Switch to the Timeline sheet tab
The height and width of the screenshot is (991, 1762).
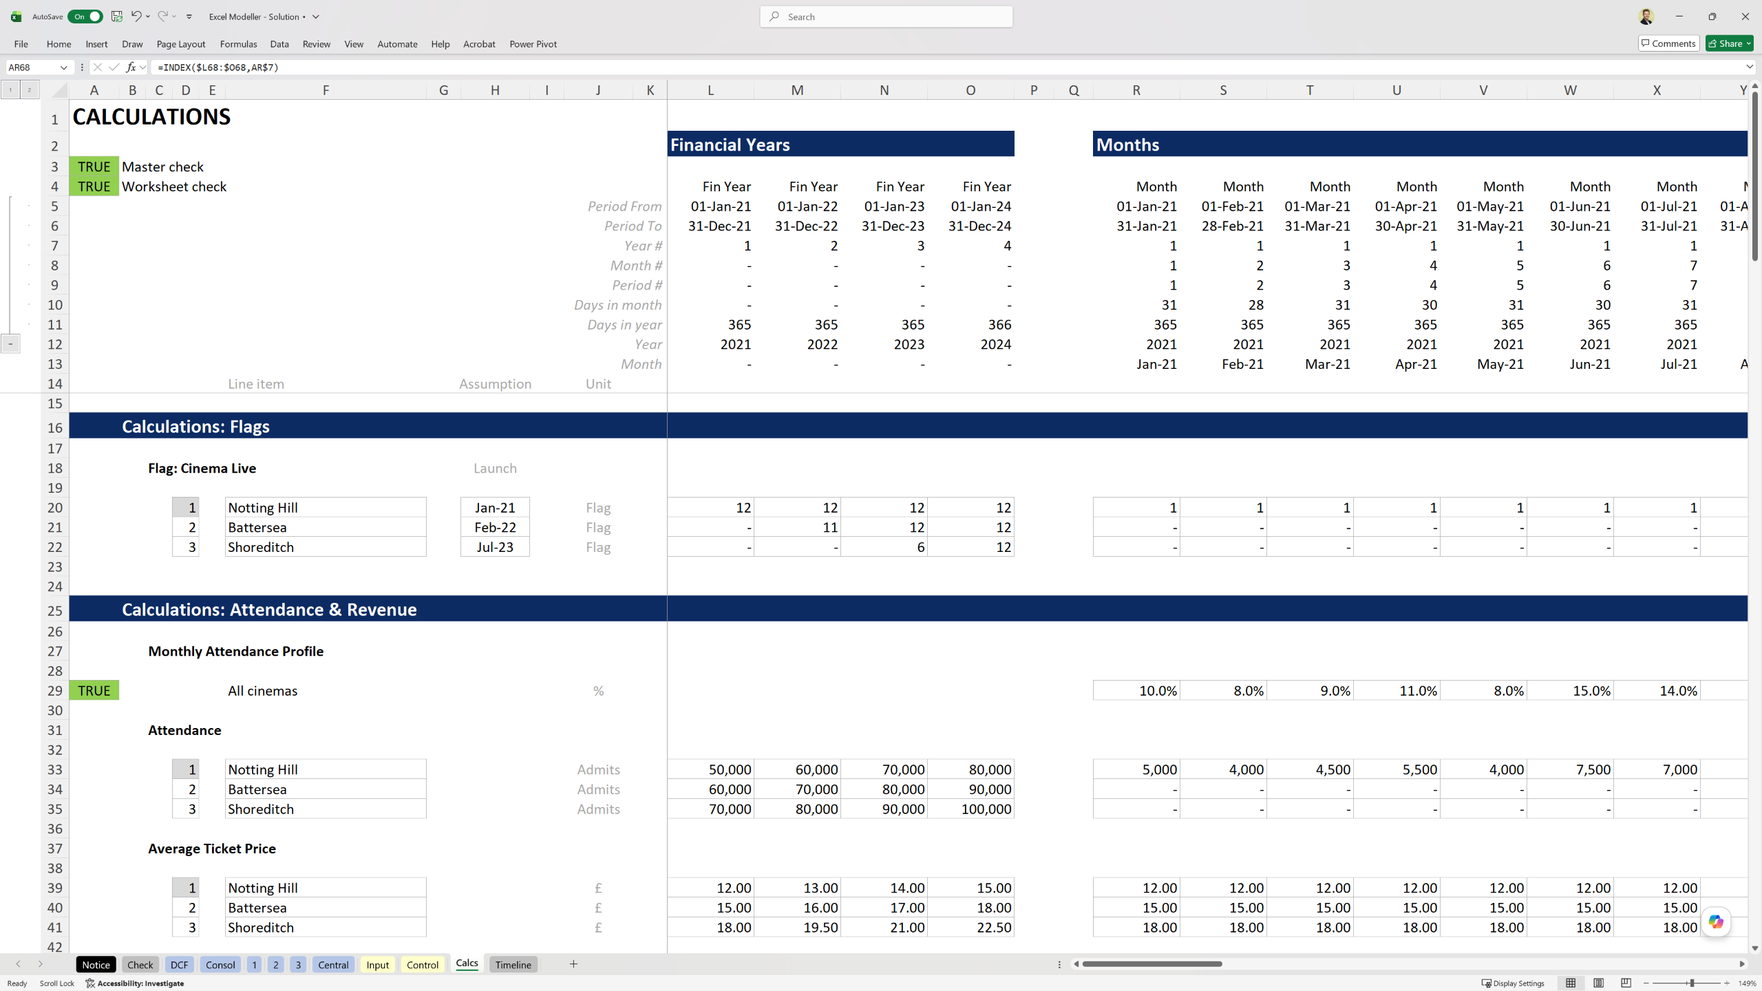[x=513, y=965]
